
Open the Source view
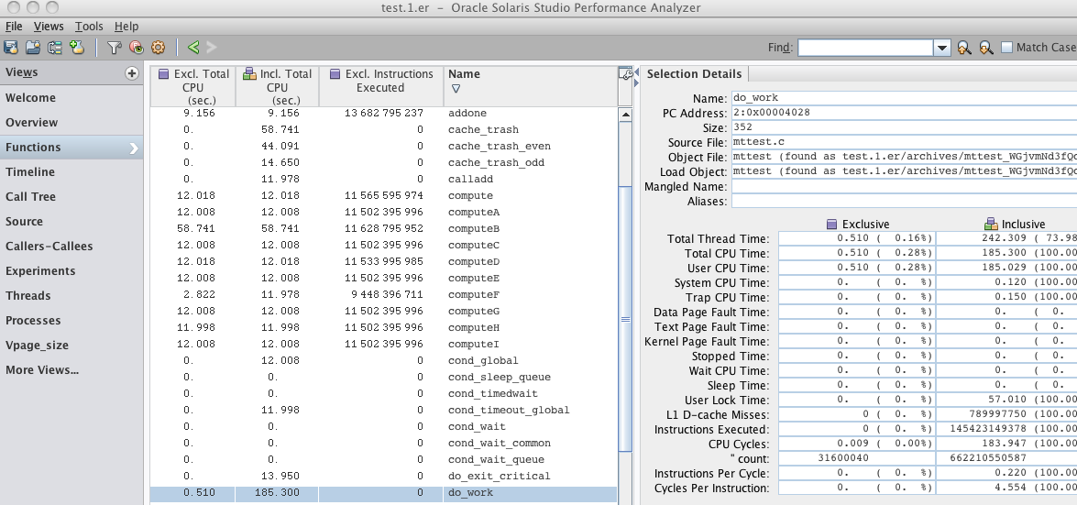click(71, 221)
